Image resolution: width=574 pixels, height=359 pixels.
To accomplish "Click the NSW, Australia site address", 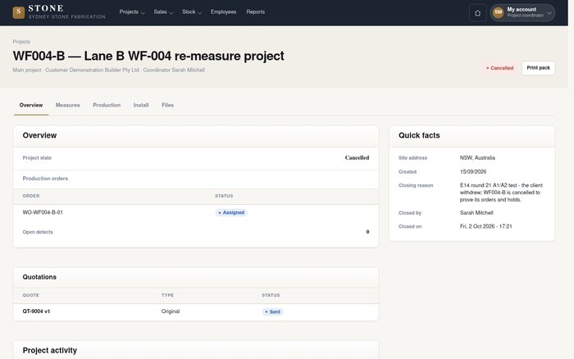I will pos(477,157).
